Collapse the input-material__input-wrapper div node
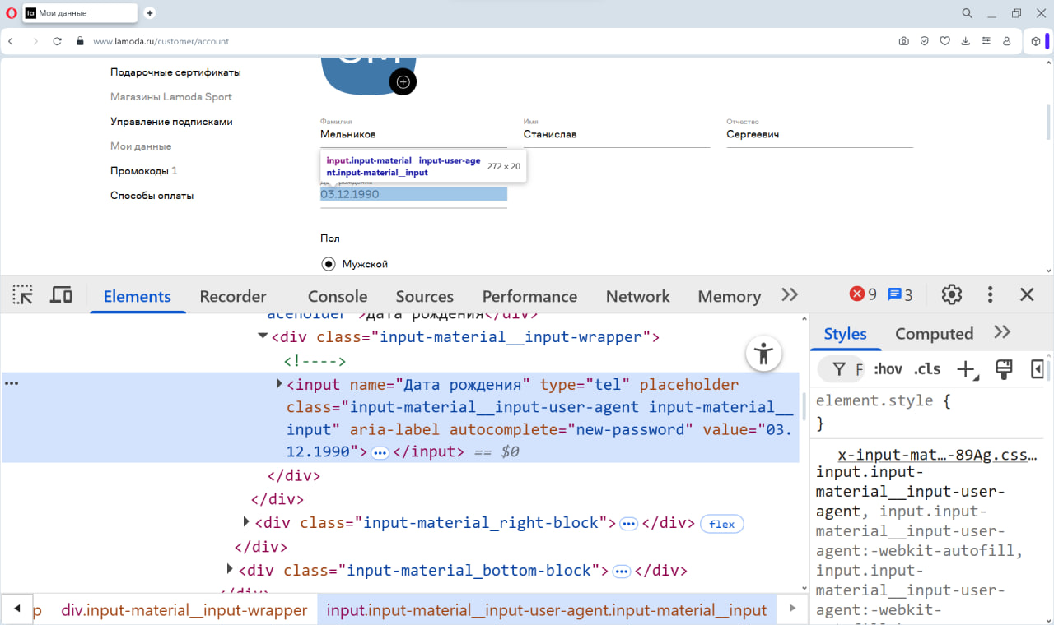Viewport: 1054px width, 625px height. pos(263,336)
